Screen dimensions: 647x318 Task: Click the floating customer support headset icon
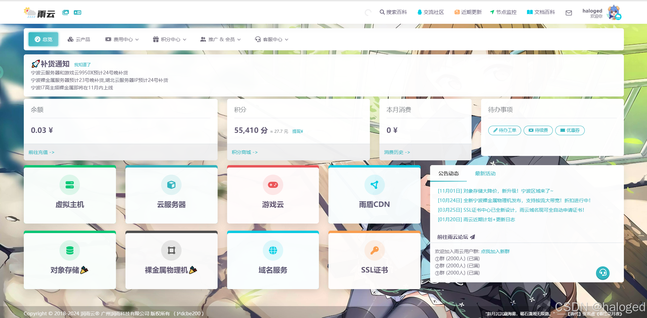coord(603,273)
